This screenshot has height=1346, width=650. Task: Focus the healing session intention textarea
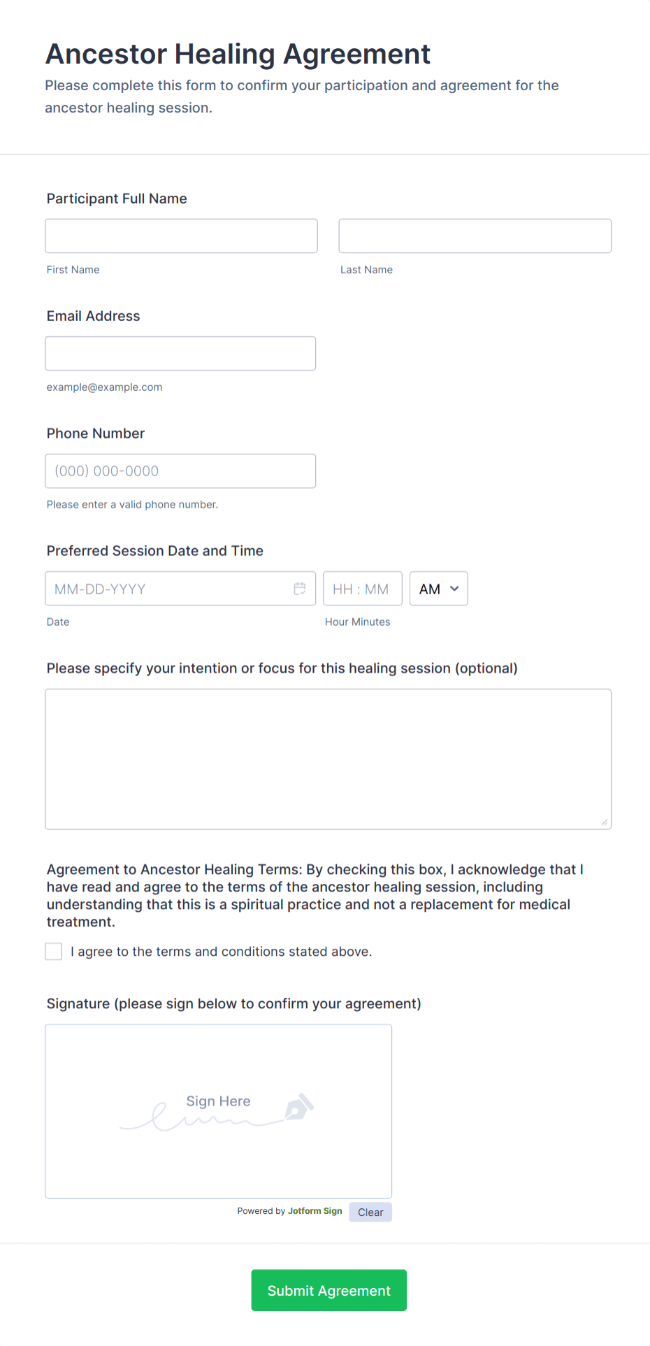(328, 758)
